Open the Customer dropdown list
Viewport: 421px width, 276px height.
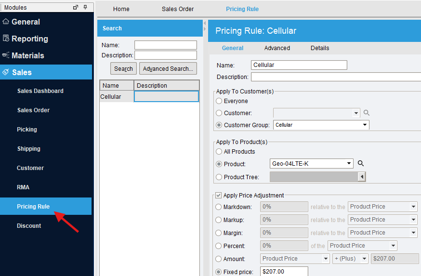pyautogui.click(x=356, y=113)
